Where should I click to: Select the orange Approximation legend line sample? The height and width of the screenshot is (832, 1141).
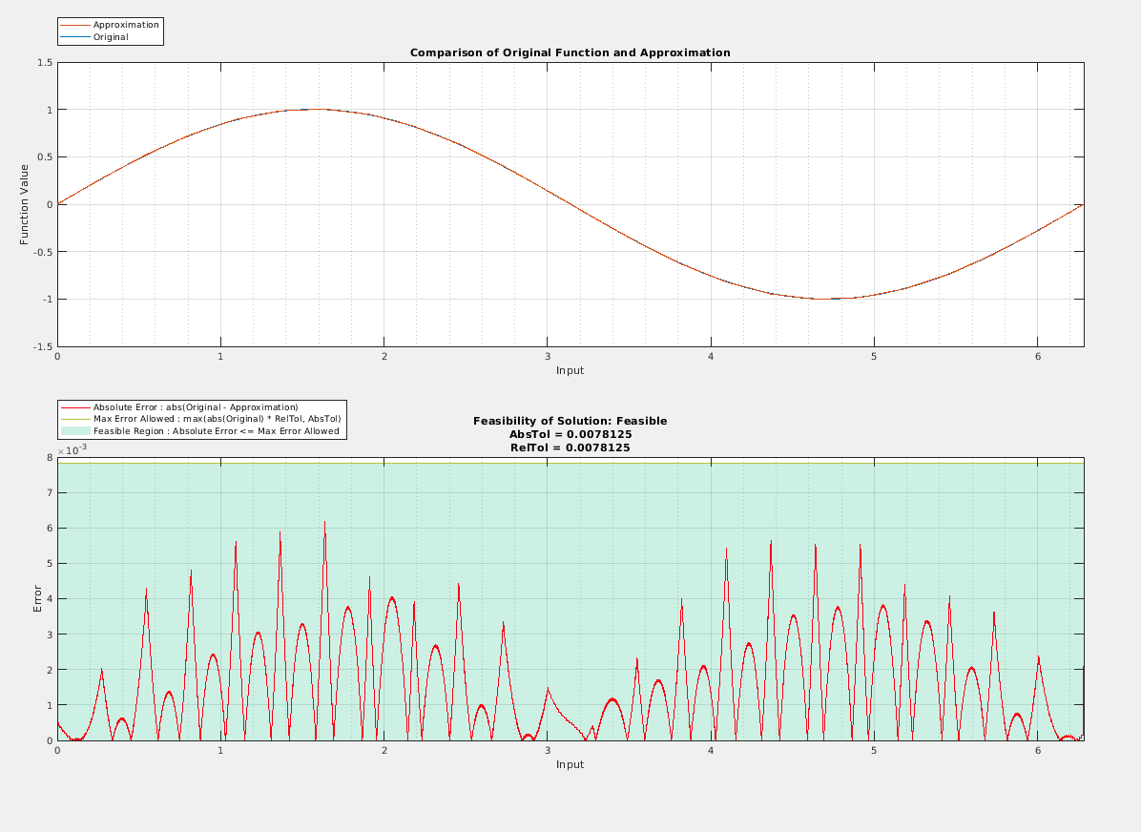tap(75, 25)
